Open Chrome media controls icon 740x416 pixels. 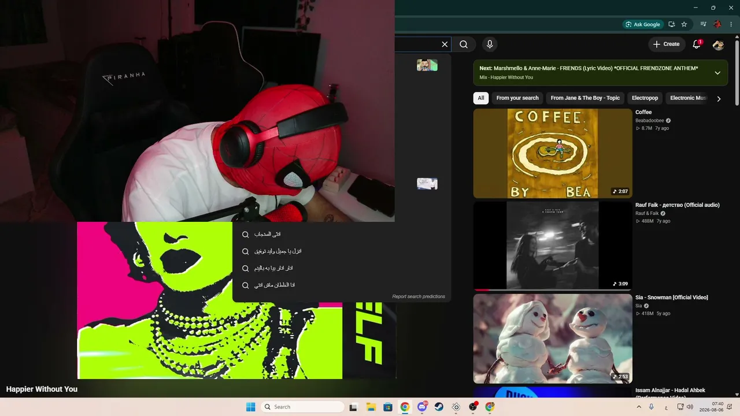pos(704,24)
